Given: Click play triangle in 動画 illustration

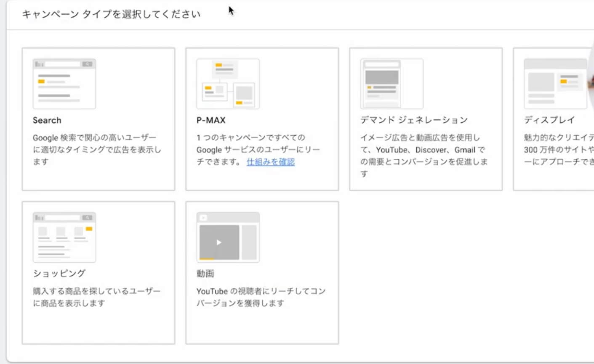Looking at the screenshot, I should coord(219,243).
